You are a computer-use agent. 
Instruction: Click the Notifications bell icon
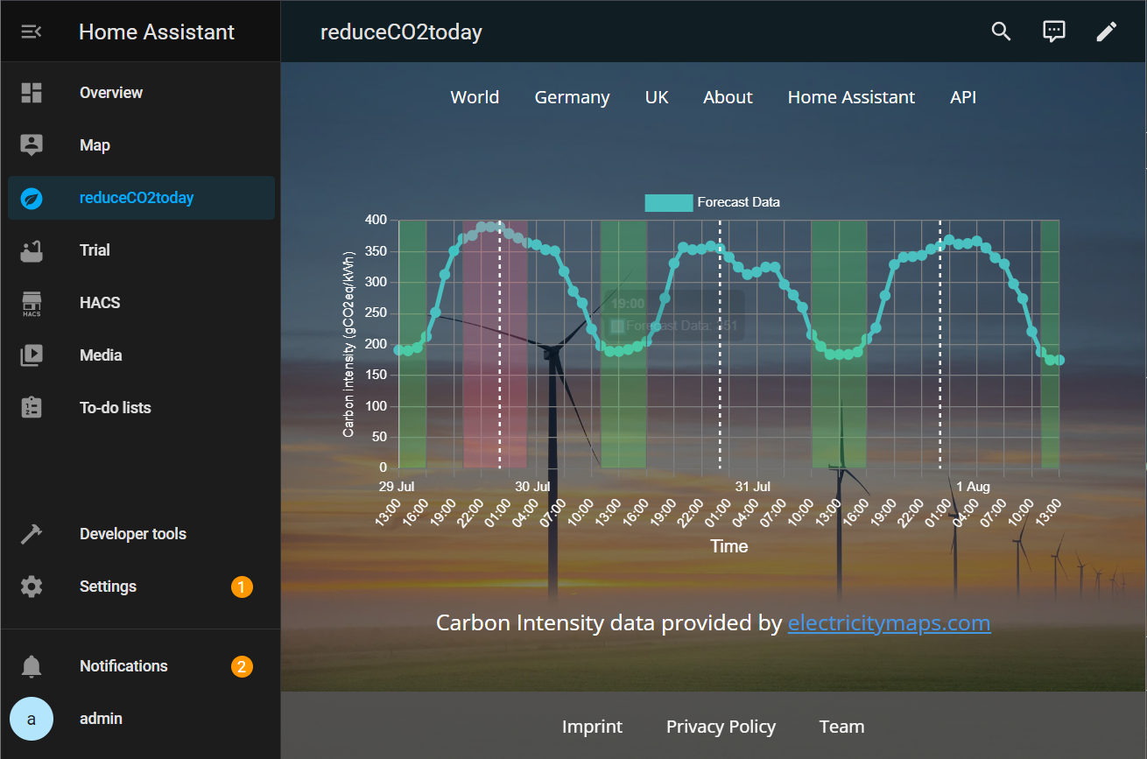32,666
